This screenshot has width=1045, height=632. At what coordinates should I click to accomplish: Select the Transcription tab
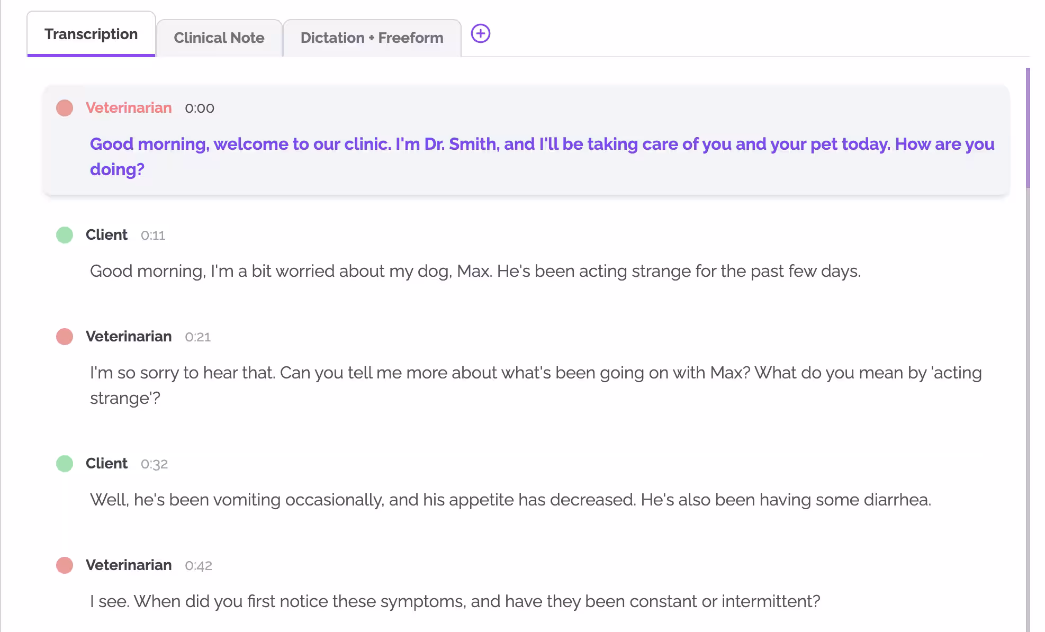tap(91, 33)
